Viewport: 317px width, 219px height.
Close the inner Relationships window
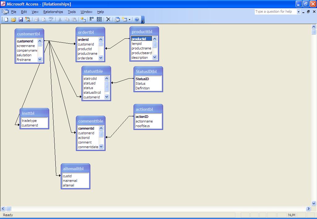[x=314, y=12]
